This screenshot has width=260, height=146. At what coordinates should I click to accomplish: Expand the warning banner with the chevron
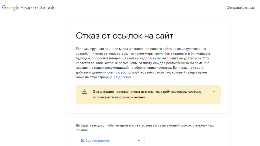[x=214, y=92]
